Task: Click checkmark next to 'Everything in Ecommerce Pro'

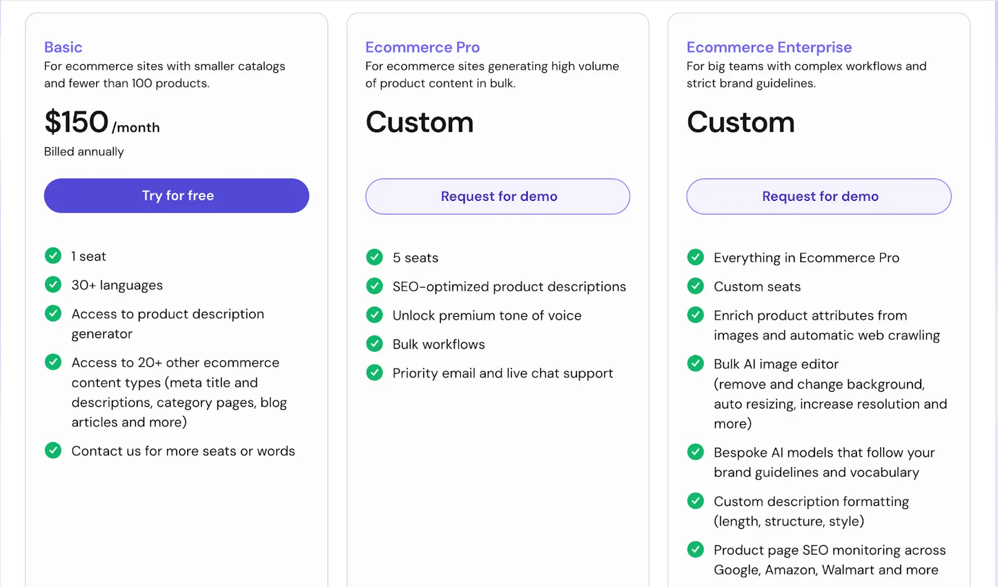Action: (695, 257)
